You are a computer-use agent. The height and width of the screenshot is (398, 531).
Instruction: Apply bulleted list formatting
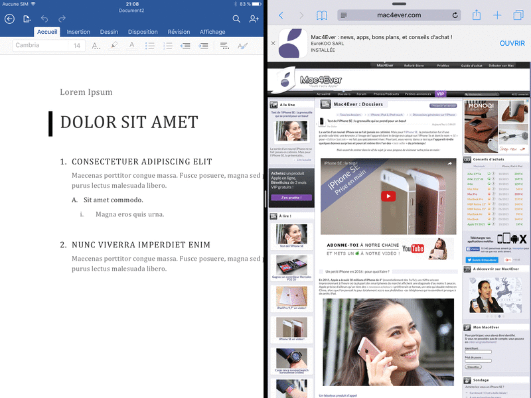[x=150, y=46]
